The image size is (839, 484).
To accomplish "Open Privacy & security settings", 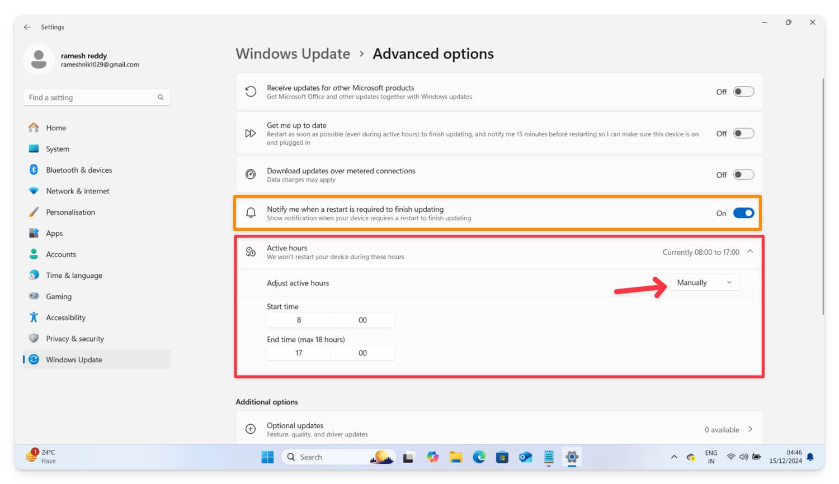I will 75,338.
